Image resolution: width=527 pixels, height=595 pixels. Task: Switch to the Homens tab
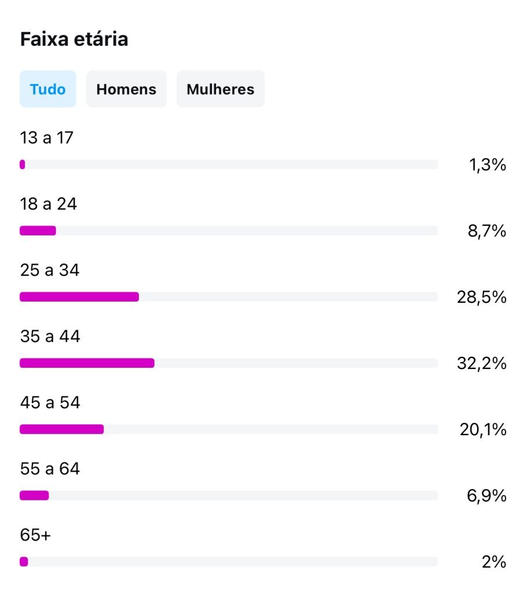tap(126, 89)
